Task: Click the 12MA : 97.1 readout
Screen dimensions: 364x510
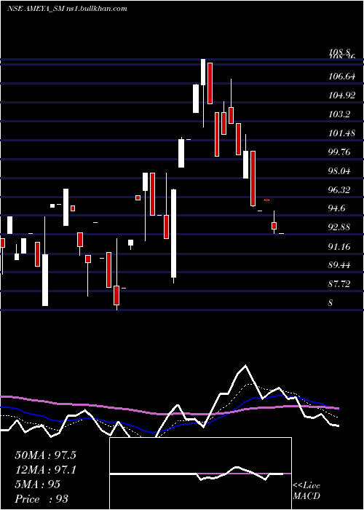Action: tap(45, 470)
